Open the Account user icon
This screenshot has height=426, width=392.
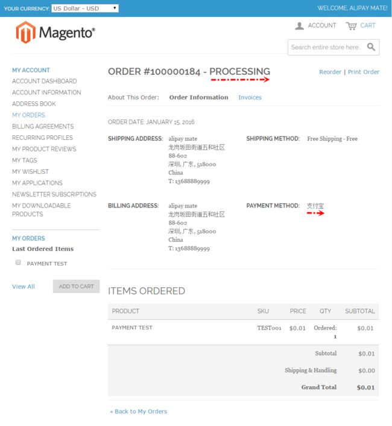(x=300, y=26)
